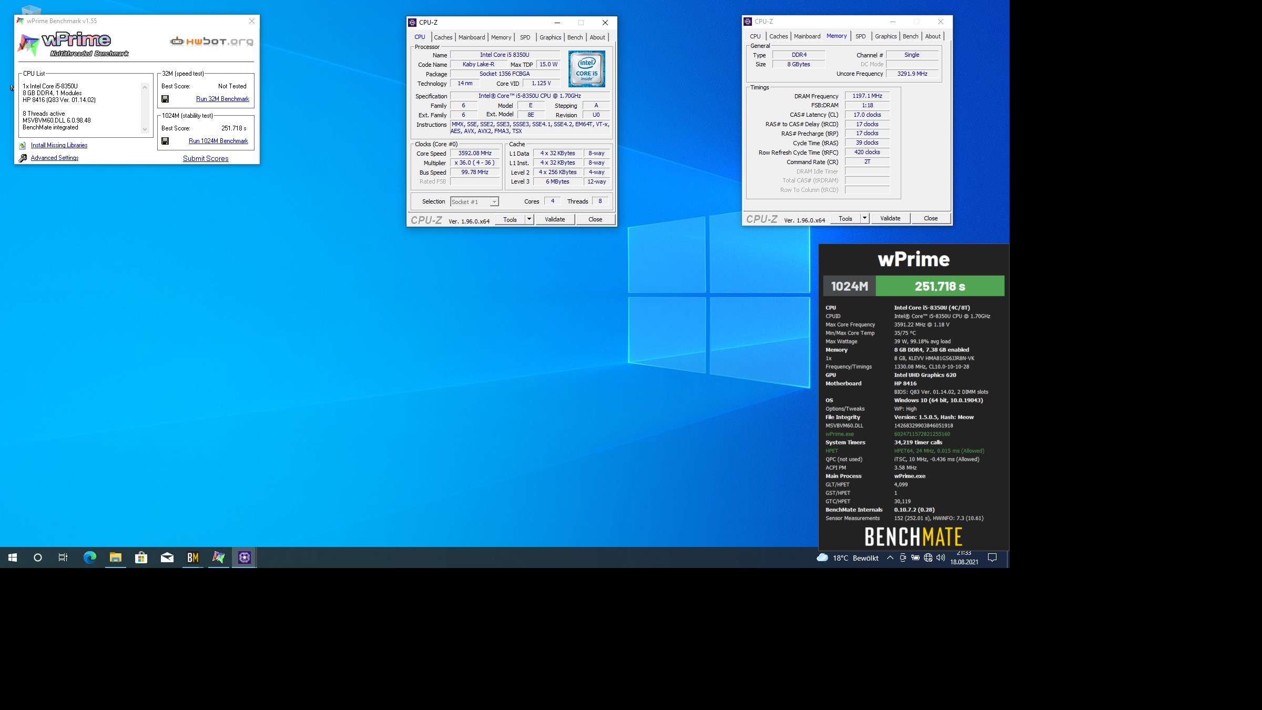Open Microsoft Store from the taskbar

click(141, 557)
